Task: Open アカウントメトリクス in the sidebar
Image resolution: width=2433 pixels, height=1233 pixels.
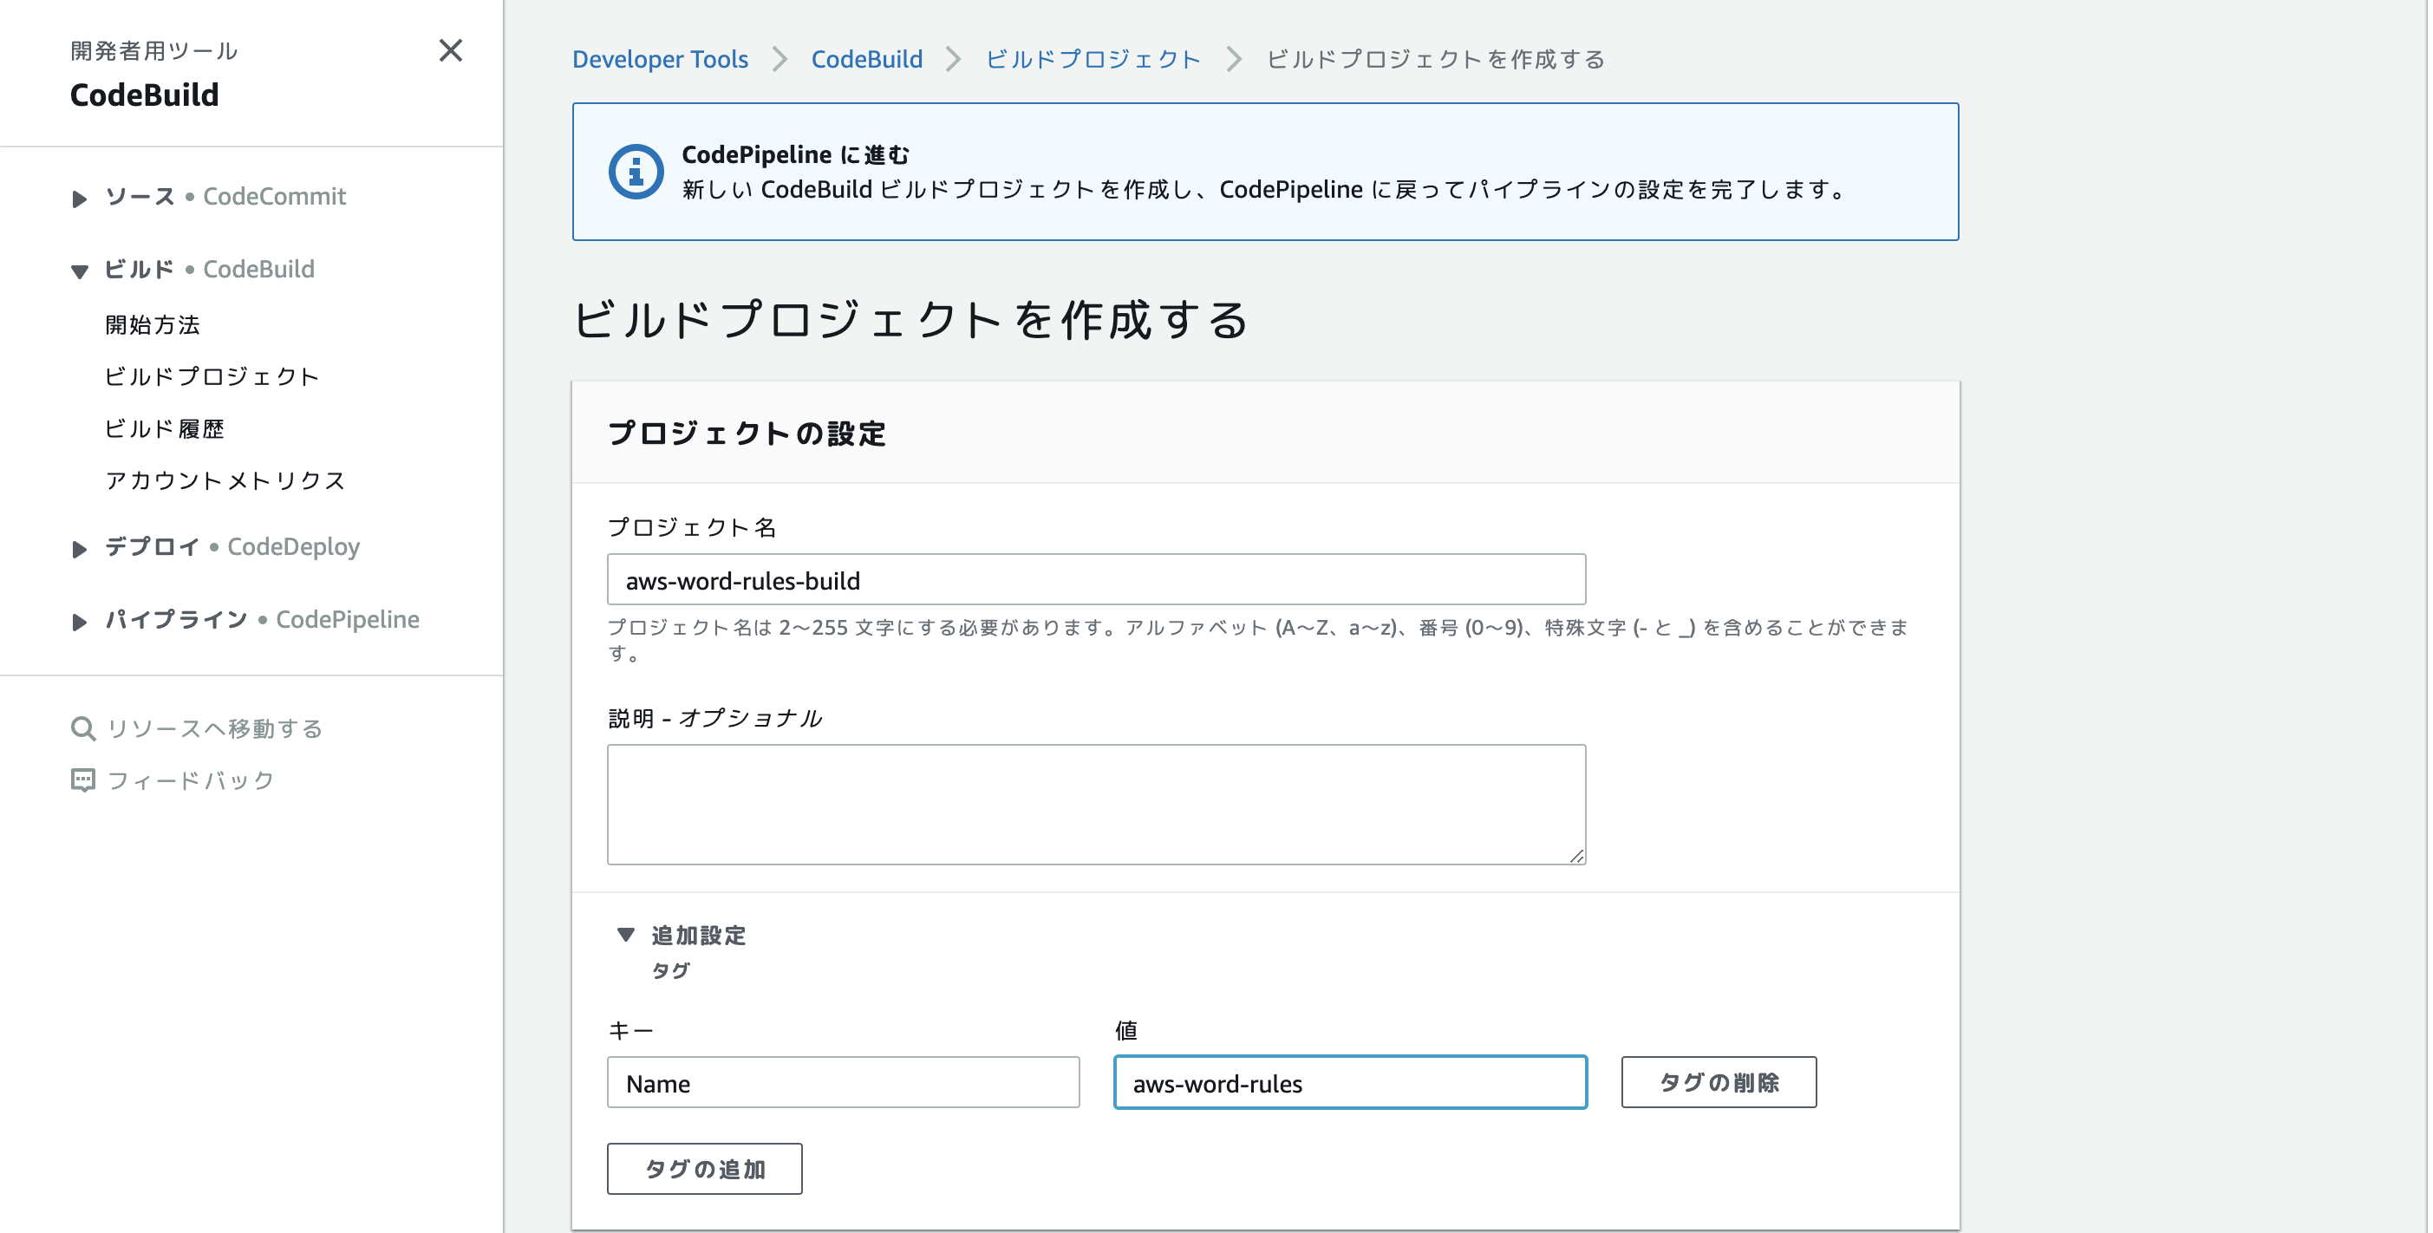Action: [x=225, y=480]
